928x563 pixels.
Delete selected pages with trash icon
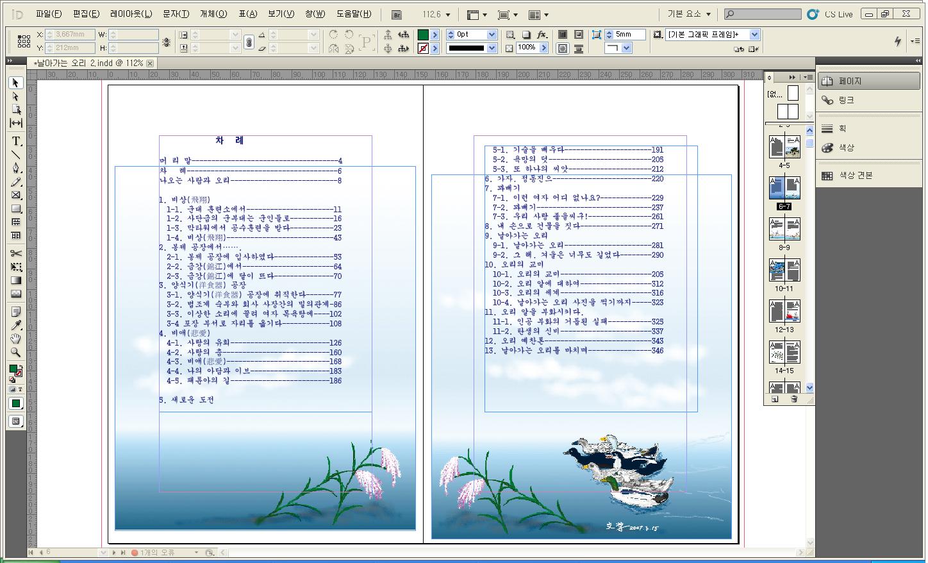[794, 399]
